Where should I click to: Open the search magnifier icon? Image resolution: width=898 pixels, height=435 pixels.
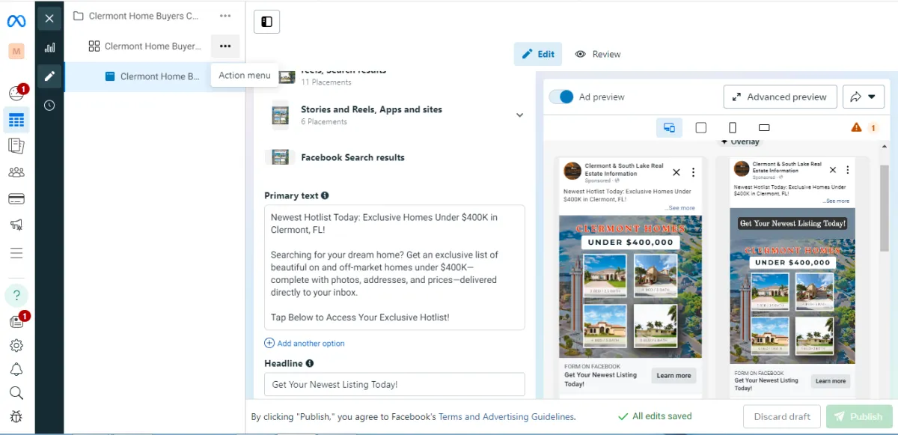tap(16, 393)
